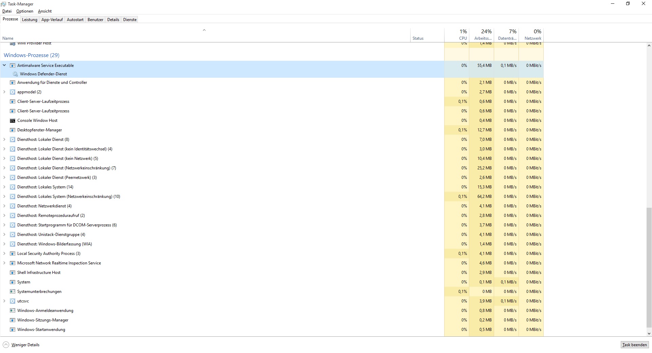Click the Windows Defender-Dienst gear icon
The height and width of the screenshot is (353, 652).
click(15, 74)
